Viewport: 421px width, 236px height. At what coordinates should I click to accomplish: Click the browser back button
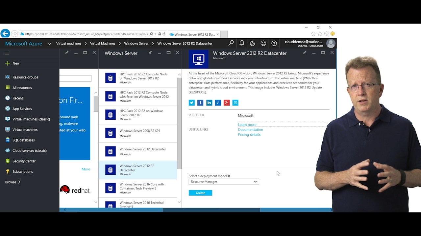click(5, 33)
